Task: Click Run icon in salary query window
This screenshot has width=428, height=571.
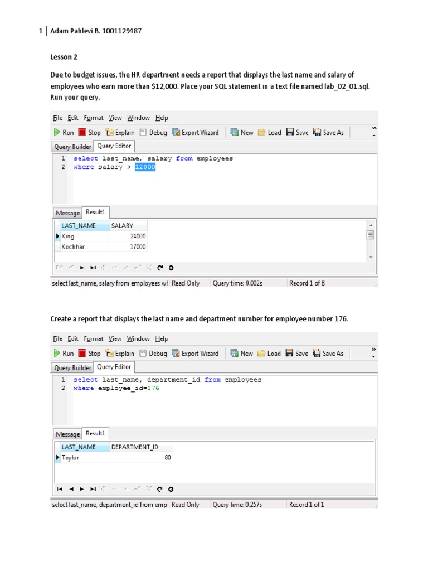Action: pos(57,132)
